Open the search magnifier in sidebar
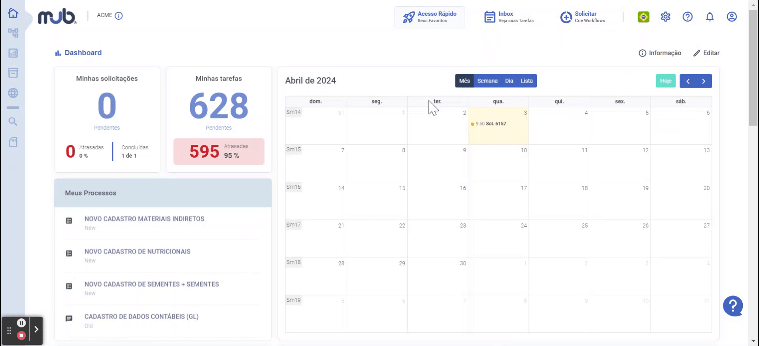 13,121
